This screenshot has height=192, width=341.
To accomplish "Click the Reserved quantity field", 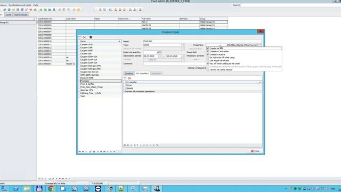I will tap(152, 52).
